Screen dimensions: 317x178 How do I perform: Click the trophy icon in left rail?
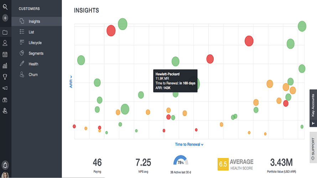click(5, 77)
